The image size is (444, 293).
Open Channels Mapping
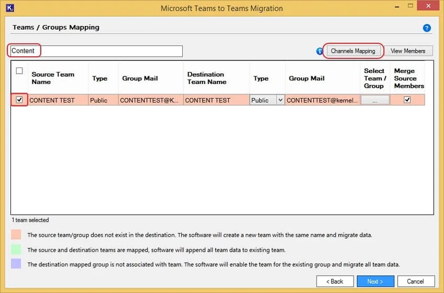click(x=353, y=51)
